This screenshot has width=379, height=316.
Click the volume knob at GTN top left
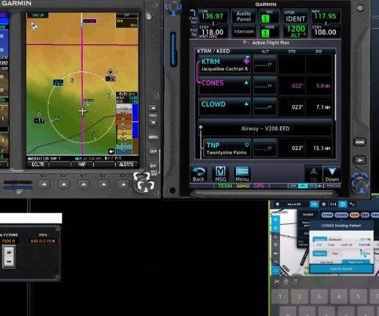tap(174, 9)
